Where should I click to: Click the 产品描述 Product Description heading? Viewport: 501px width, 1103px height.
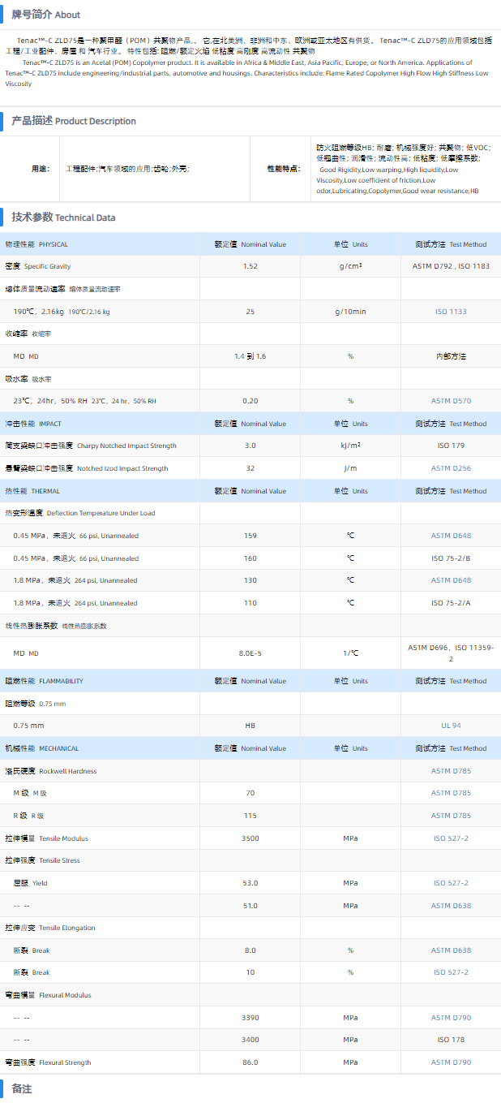point(74,121)
